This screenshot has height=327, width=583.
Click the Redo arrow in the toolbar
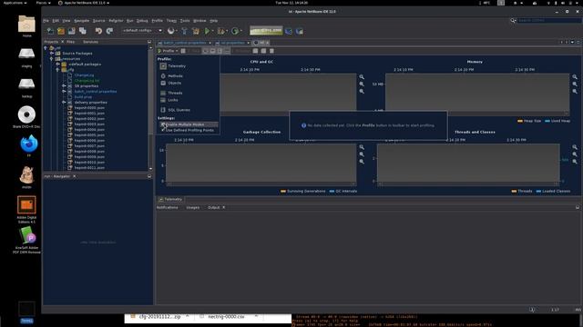pos(109,31)
